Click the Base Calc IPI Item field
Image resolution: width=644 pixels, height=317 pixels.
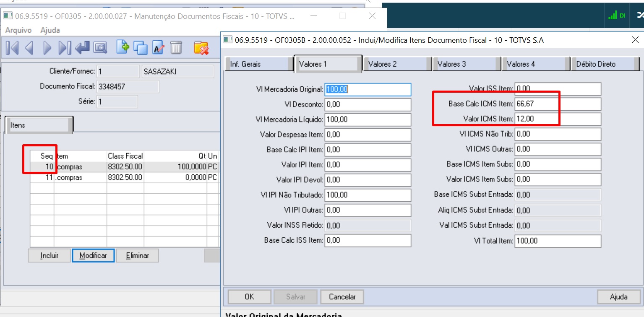(368, 150)
